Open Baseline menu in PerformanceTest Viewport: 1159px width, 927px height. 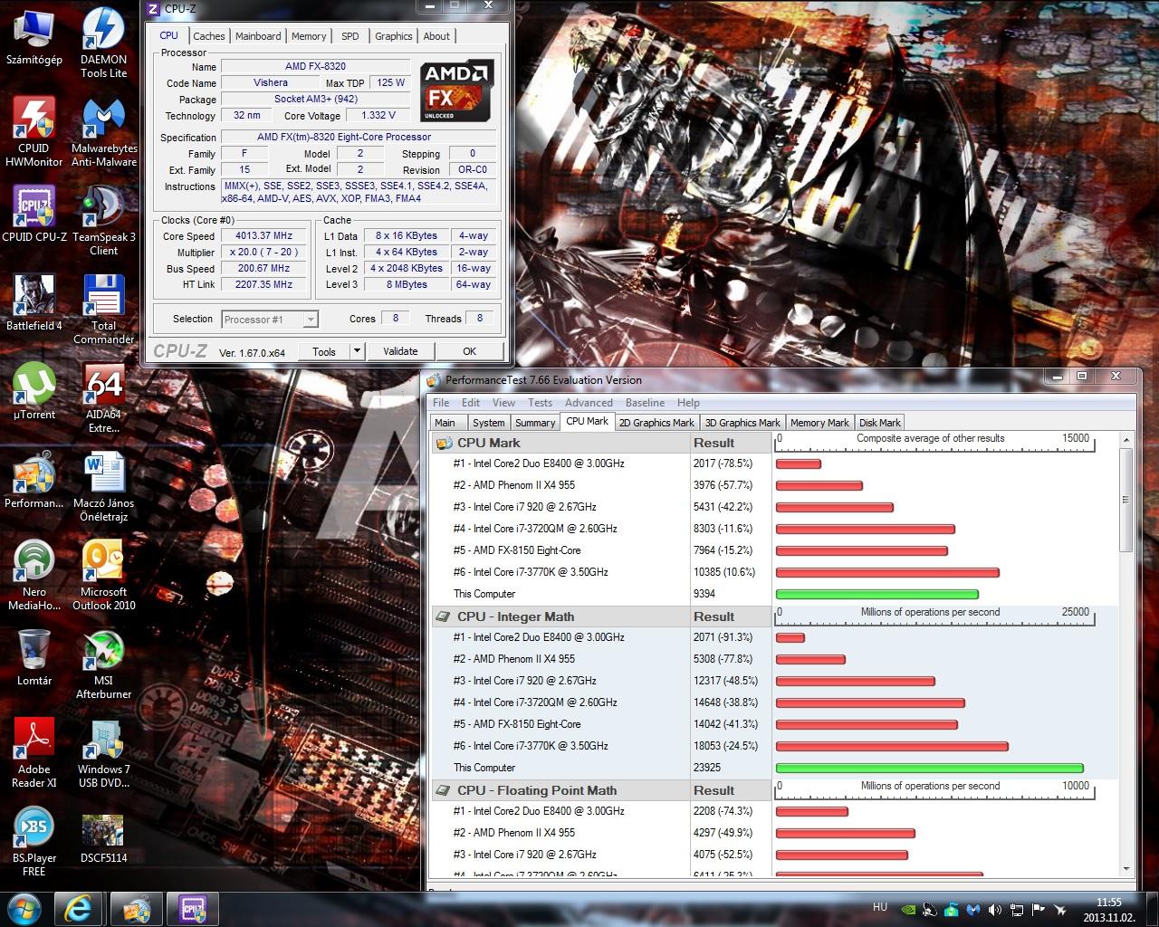point(645,403)
